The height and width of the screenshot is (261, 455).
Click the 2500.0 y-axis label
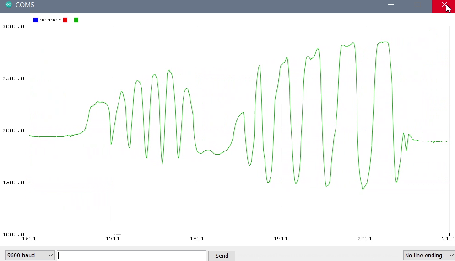click(x=13, y=78)
